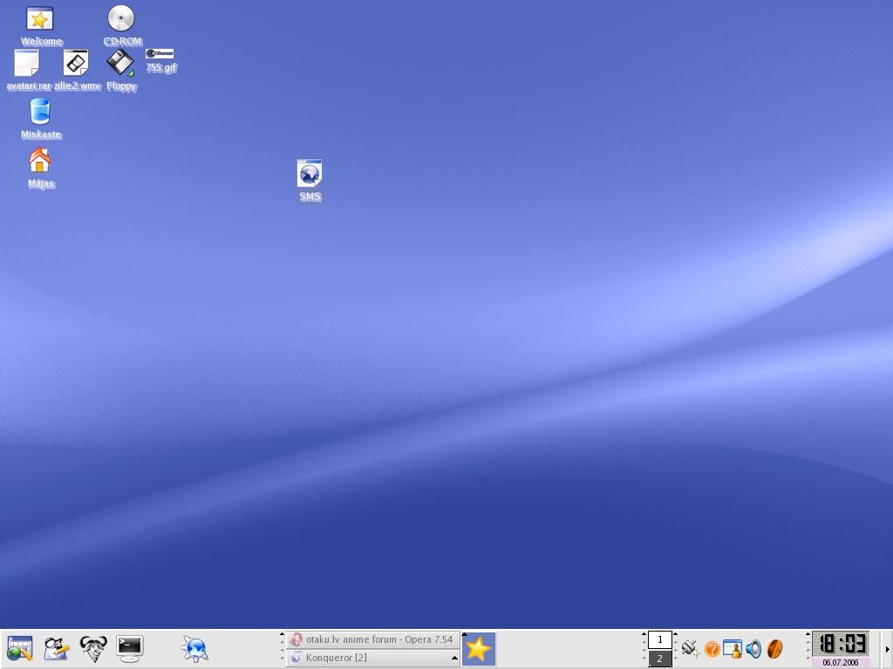This screenshot has width=893, height=669.
Task: Launch the penguin with pencil panel icon
Action: (57, 648)
